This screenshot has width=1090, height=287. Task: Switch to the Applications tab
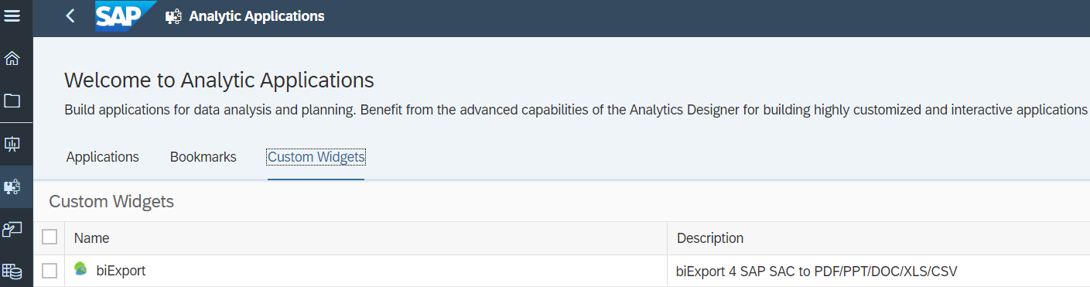coord(103,157)
